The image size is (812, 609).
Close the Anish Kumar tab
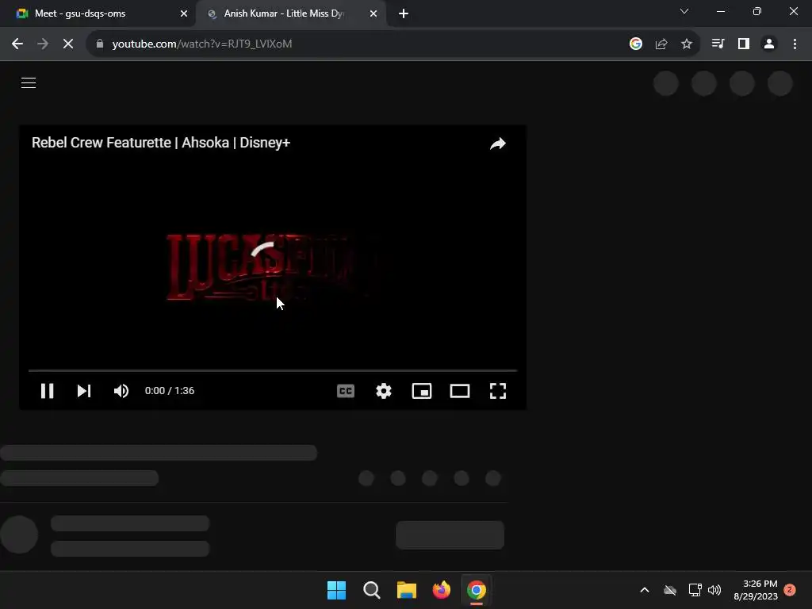coord(373,14)
